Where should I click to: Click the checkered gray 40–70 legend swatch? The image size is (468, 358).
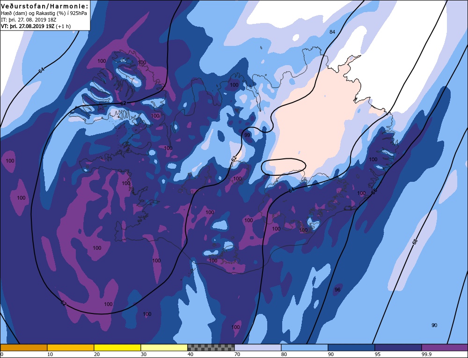point(211,348)
